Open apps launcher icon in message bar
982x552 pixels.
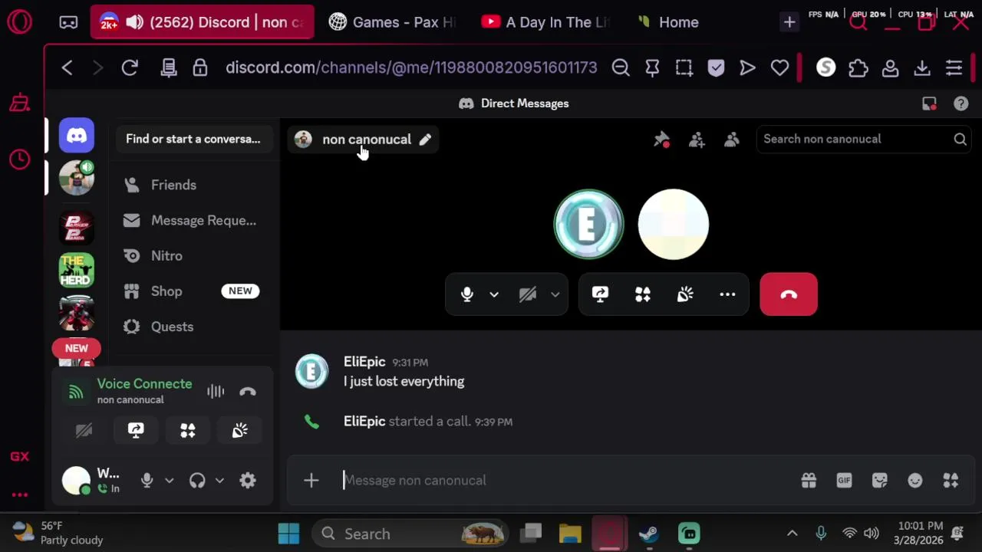pos(951,481)
